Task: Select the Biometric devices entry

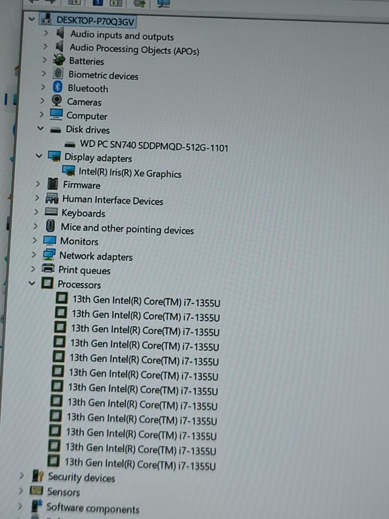Action: [103, 75]
